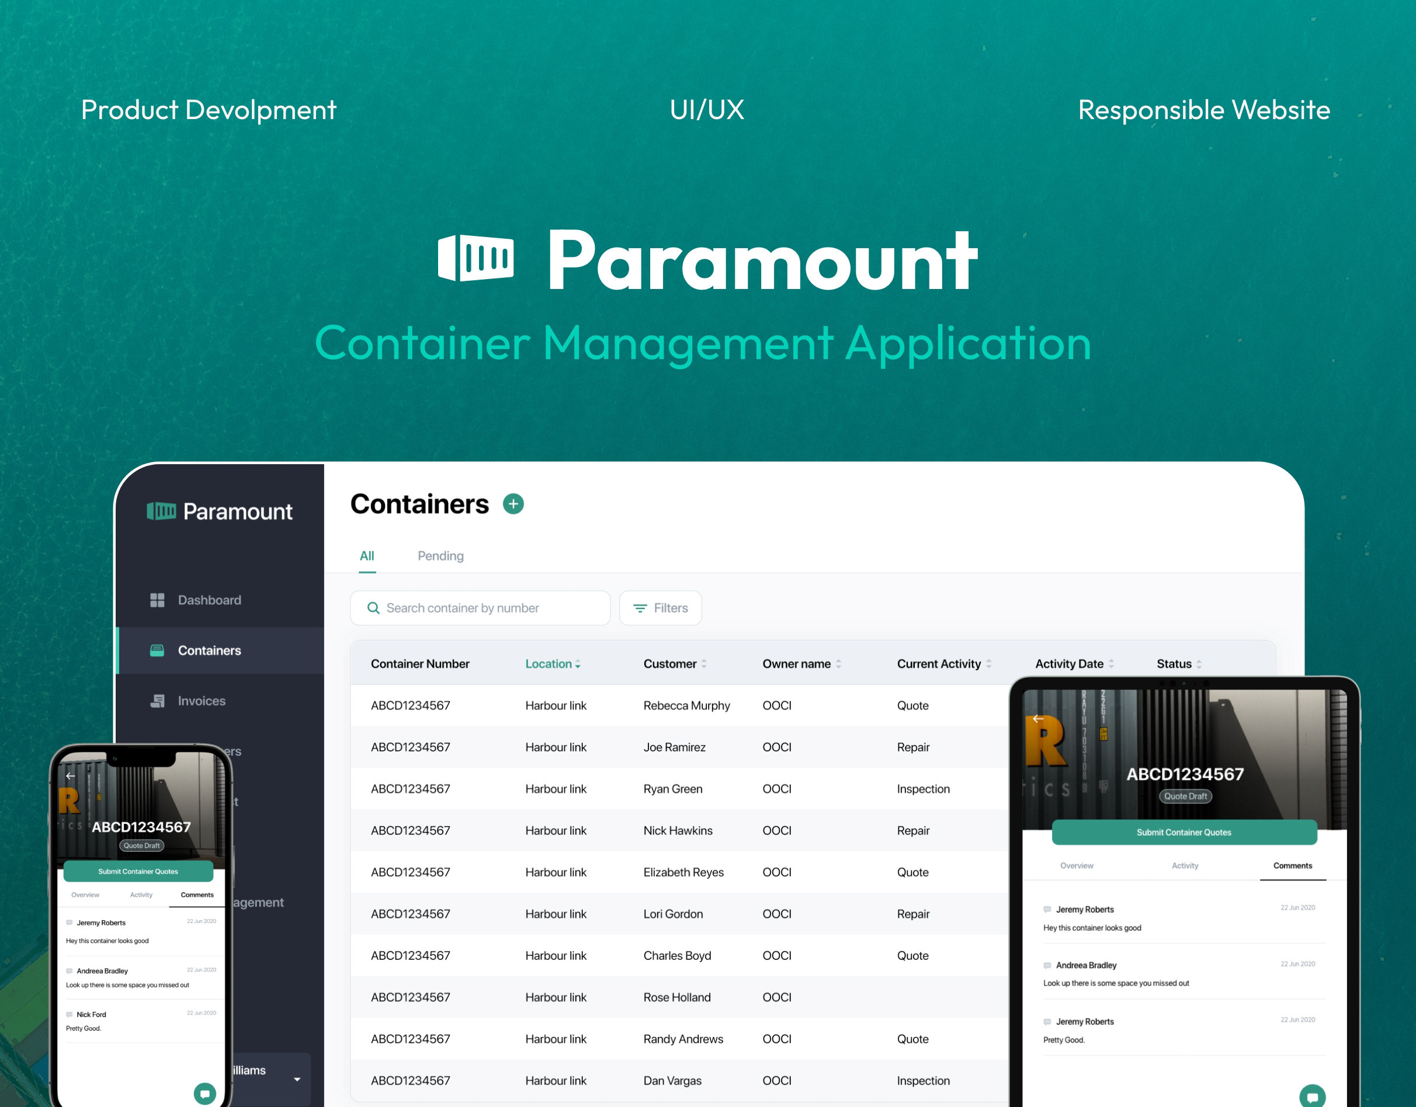This screenshot has width=1416, height=1107.
Task: Switch to the Pending tab
Action: 440,556
